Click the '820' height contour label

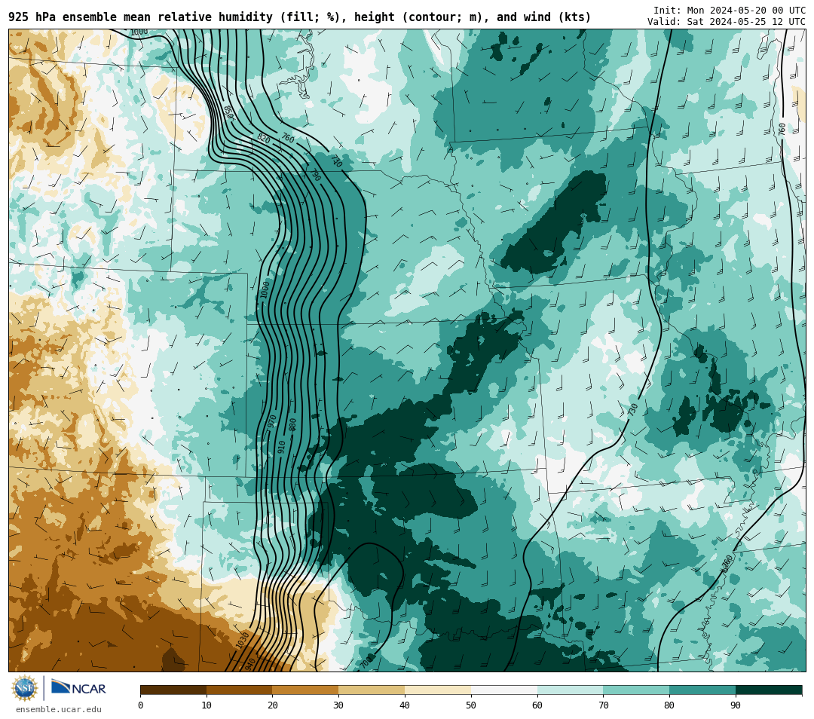click(x=264, y=139)
